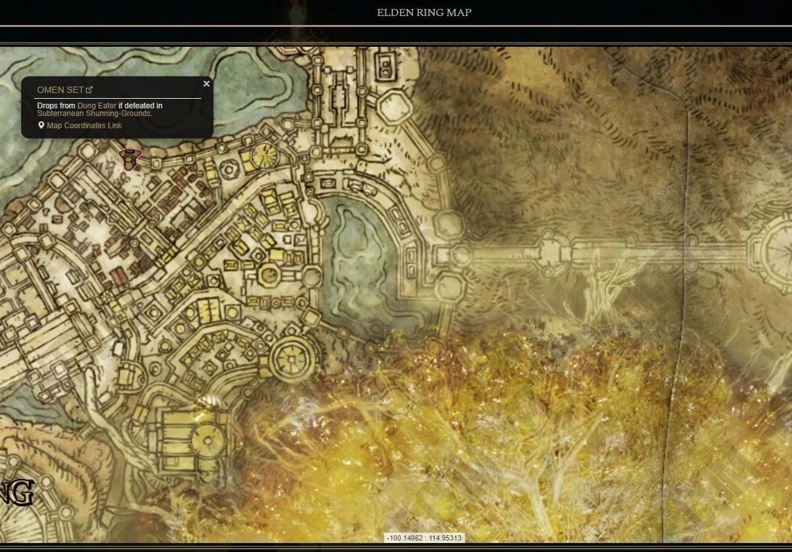Click the coordinates readout -100.14062 : 114.95313

point(423,538)
